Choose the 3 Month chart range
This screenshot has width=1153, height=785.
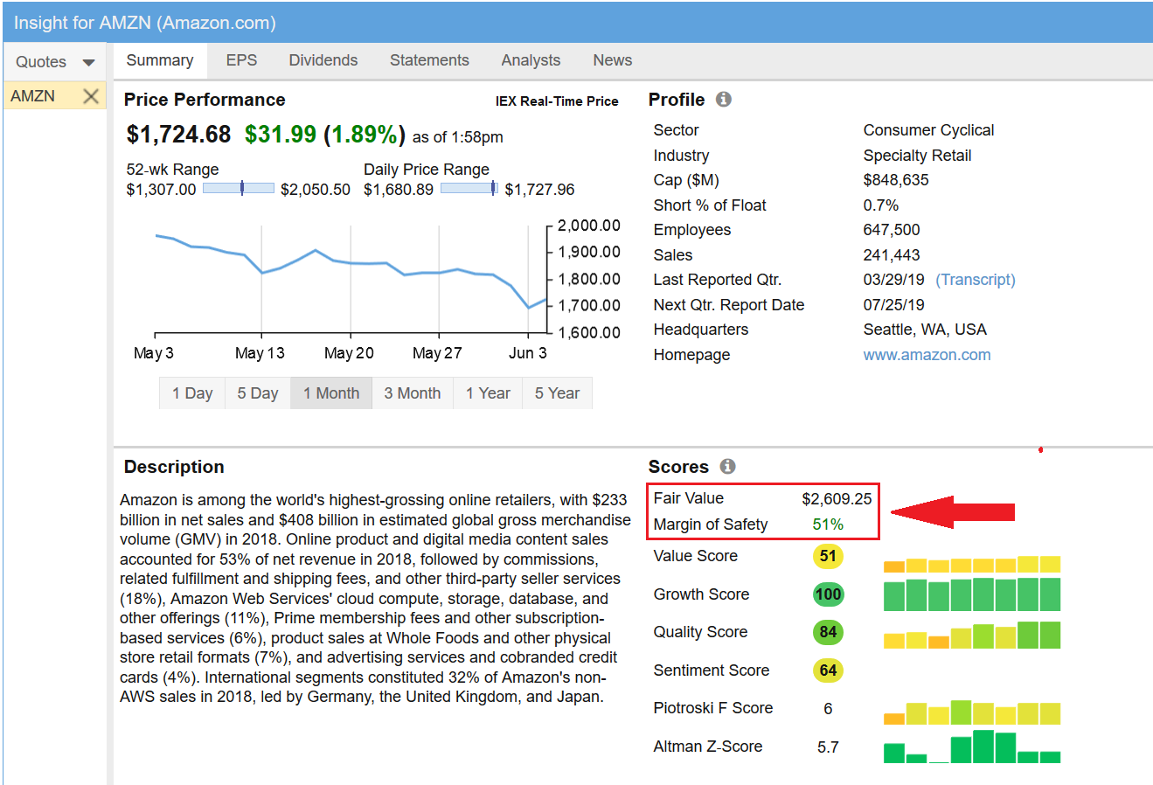click(413, 393)
